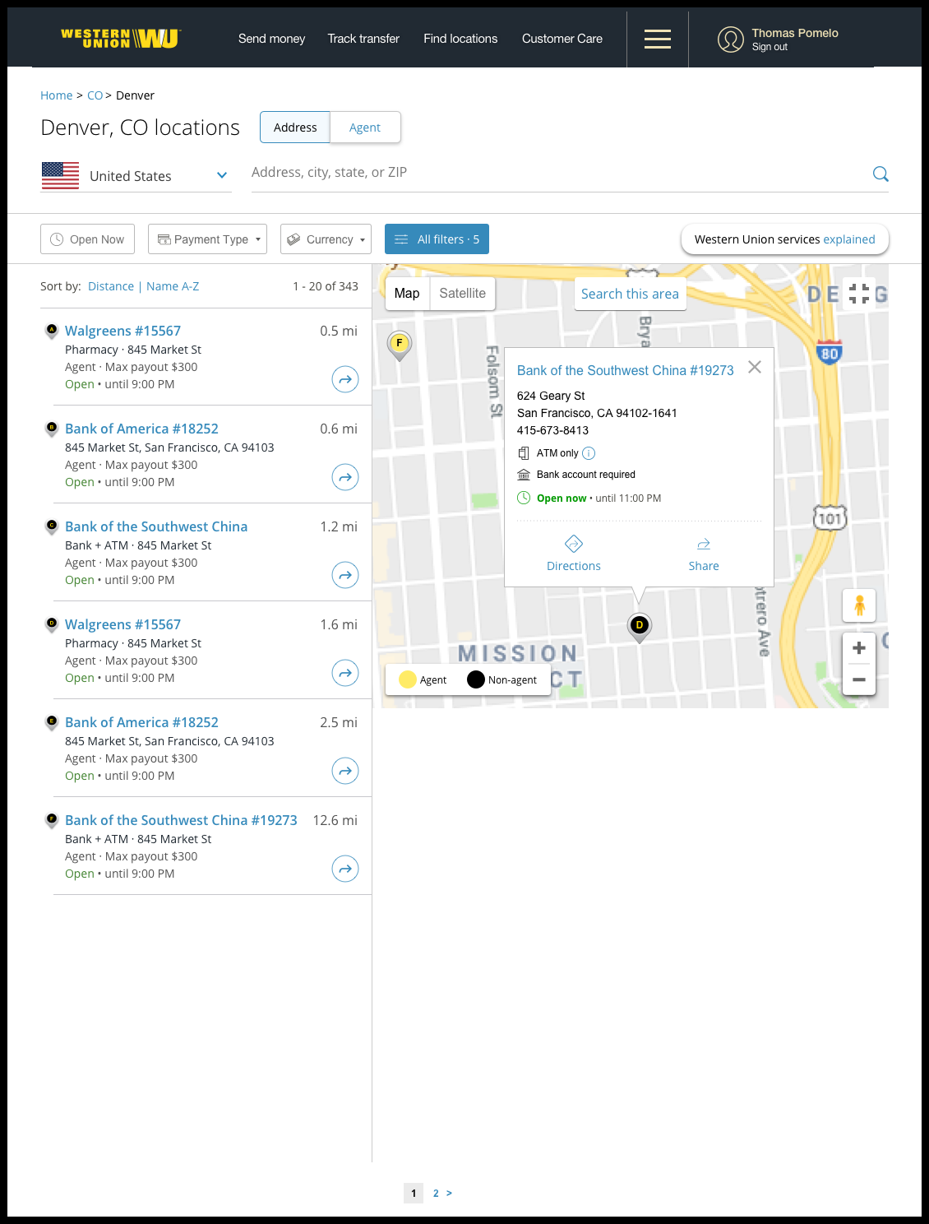929x1224 pixels.
Task: Open the Currency dropdown
Action: (326, 239)
